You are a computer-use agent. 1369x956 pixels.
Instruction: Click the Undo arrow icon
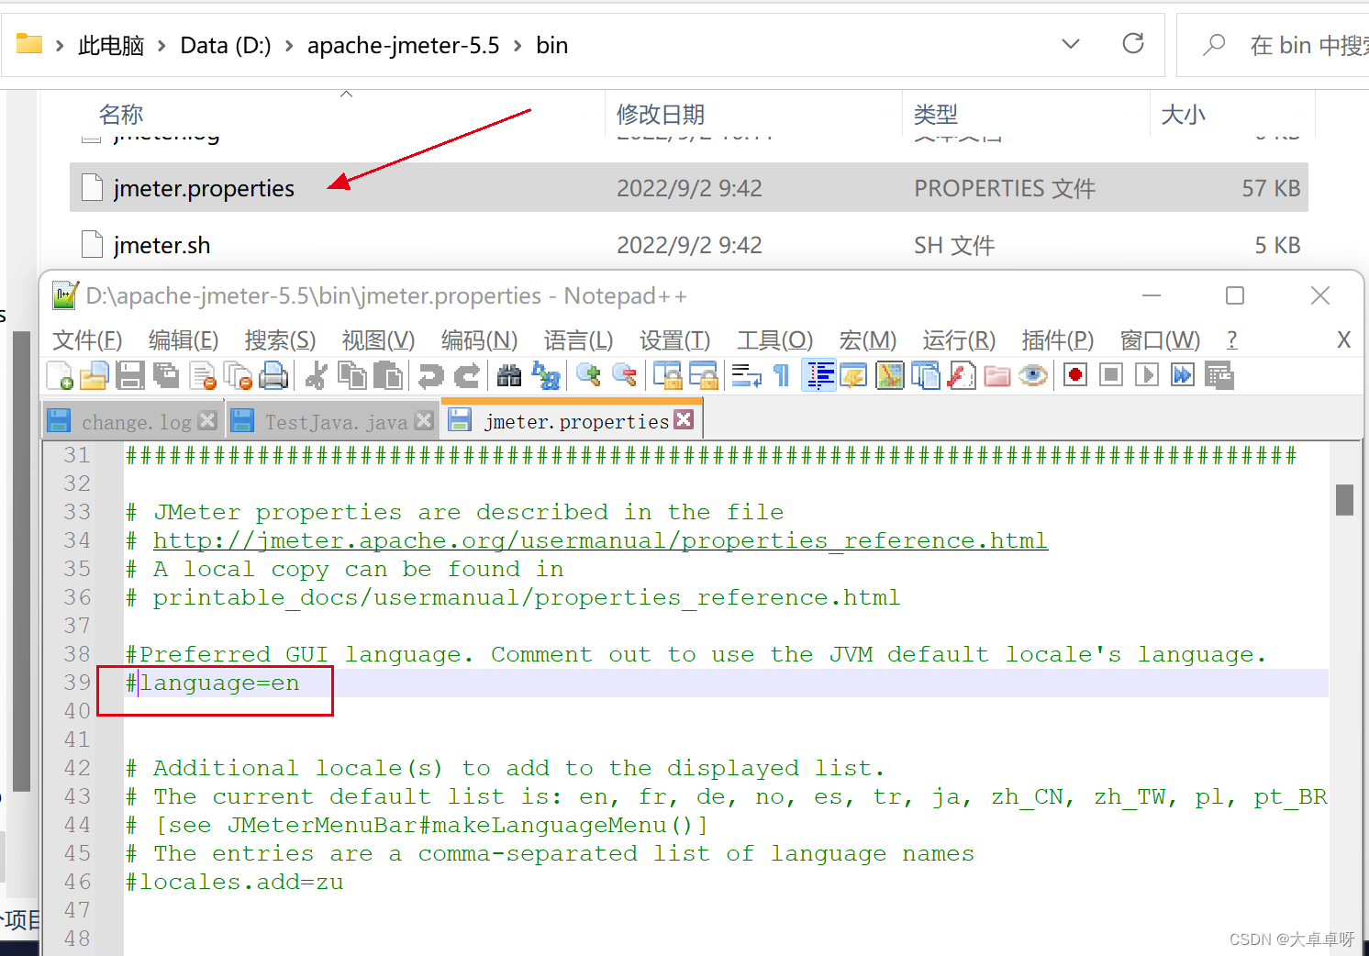point(430,375)
